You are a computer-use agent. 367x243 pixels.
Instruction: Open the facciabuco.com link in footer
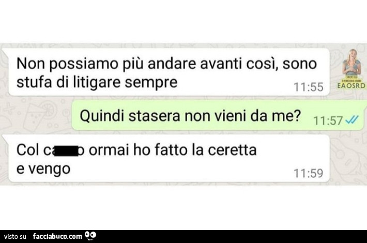tap(57, 236)
